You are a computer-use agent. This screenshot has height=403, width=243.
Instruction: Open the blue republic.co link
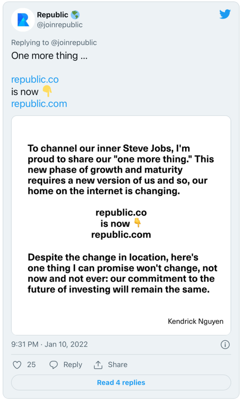(35, 79)
